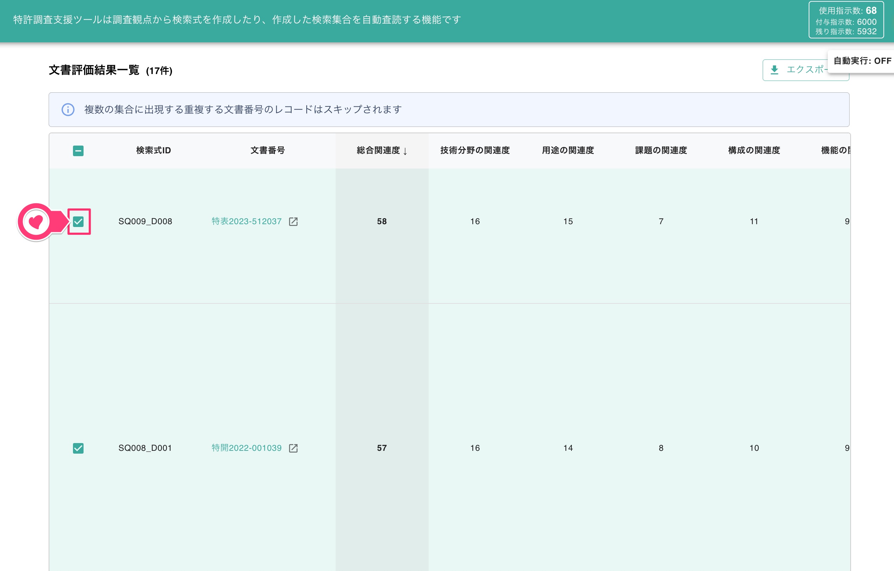Click the 技術分野の関連度 column header
This screenshot has width=894, height=571.
click(x=475, y=151)
